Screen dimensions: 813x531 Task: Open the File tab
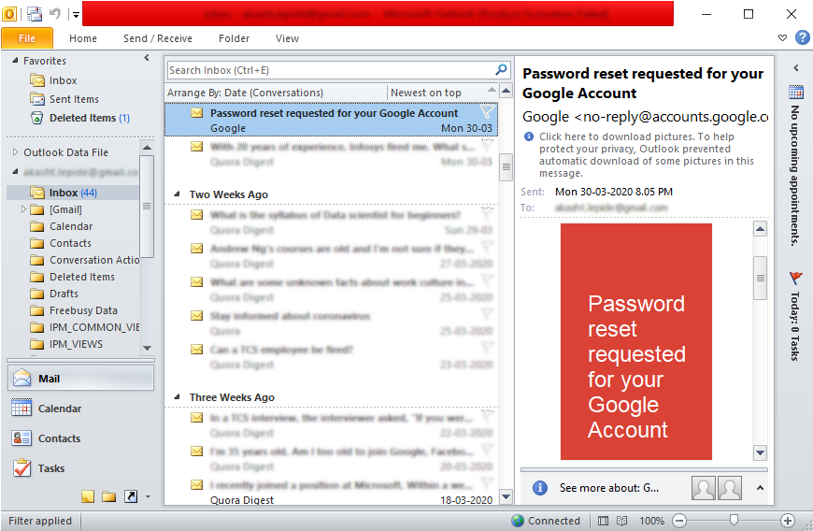pyautogui.click(x=27, y=38)
